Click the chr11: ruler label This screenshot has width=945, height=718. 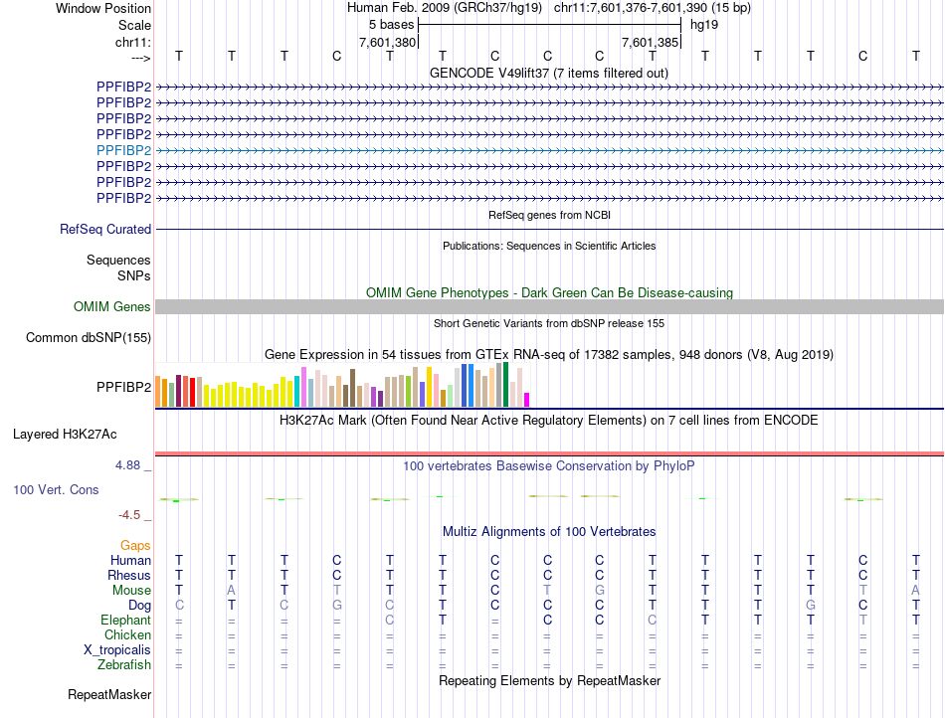coord(133,42)
